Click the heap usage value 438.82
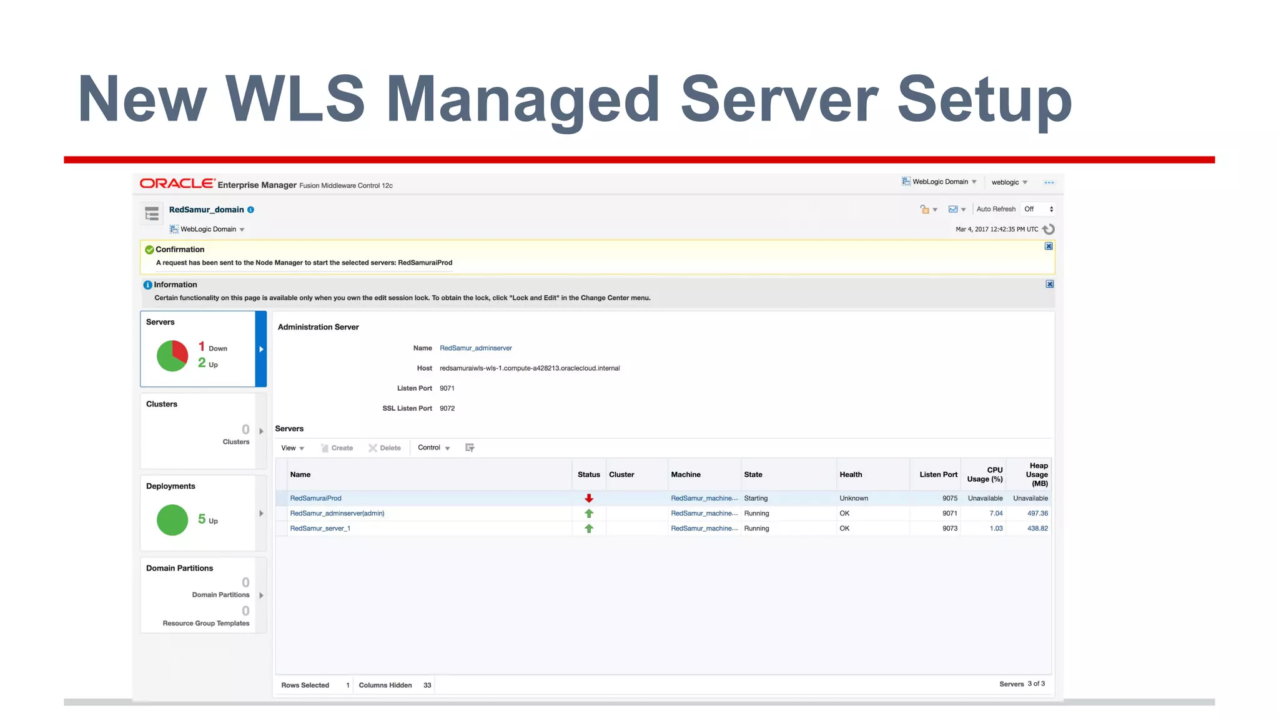Image resolution: width=1279 pixels, height=719 pixels. [x=1037, y=528]
